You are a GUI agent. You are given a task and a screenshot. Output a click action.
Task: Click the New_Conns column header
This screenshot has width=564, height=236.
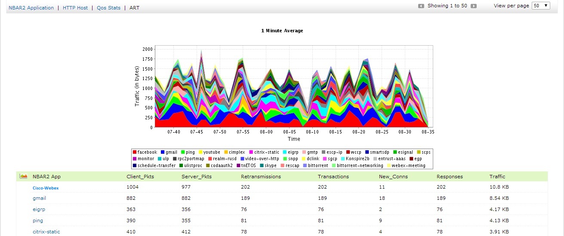coord(393,177)
